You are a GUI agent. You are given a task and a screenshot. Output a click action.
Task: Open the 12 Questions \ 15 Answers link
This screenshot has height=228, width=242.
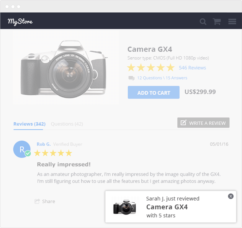tap(162, 78)
